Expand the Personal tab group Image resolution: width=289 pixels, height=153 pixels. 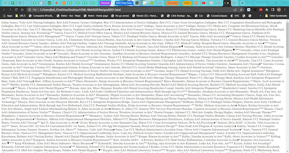105,3
